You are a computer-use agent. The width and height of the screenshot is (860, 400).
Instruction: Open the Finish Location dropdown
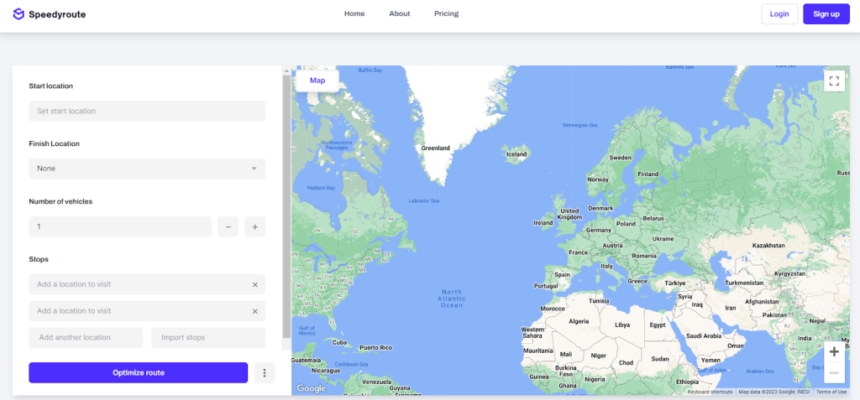tap(147, 169)
